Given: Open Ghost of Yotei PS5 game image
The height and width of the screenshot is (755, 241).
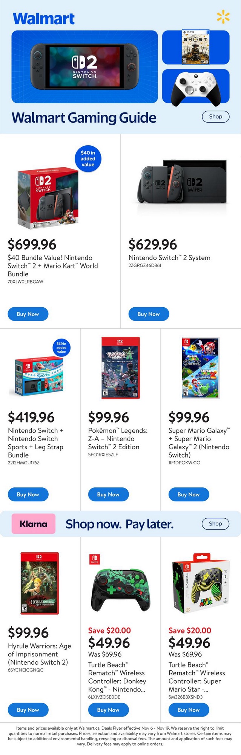Looking at the screenshot, I should 195,47.
